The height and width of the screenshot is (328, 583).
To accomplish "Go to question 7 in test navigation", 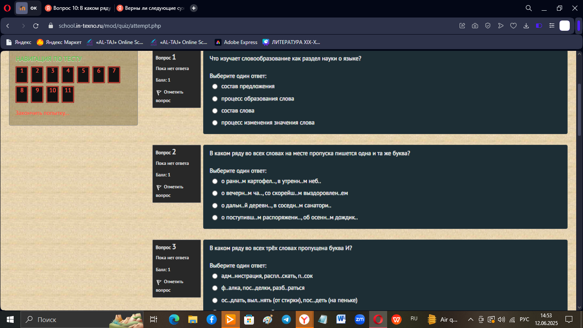I will click(x=114, y=75).
